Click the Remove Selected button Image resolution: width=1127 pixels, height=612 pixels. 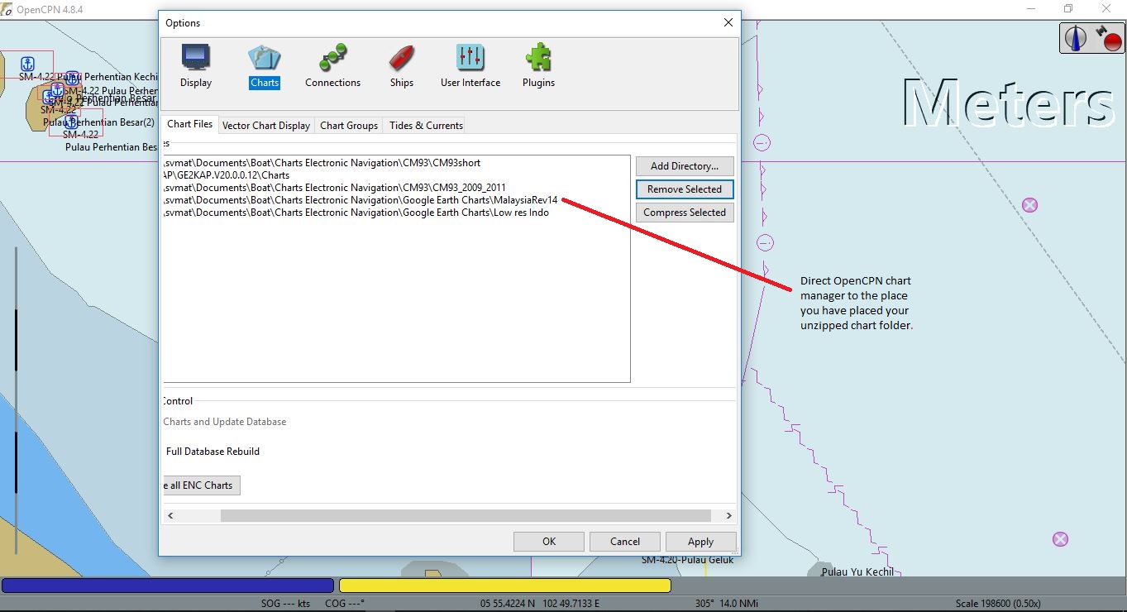[x=684, y=189]
